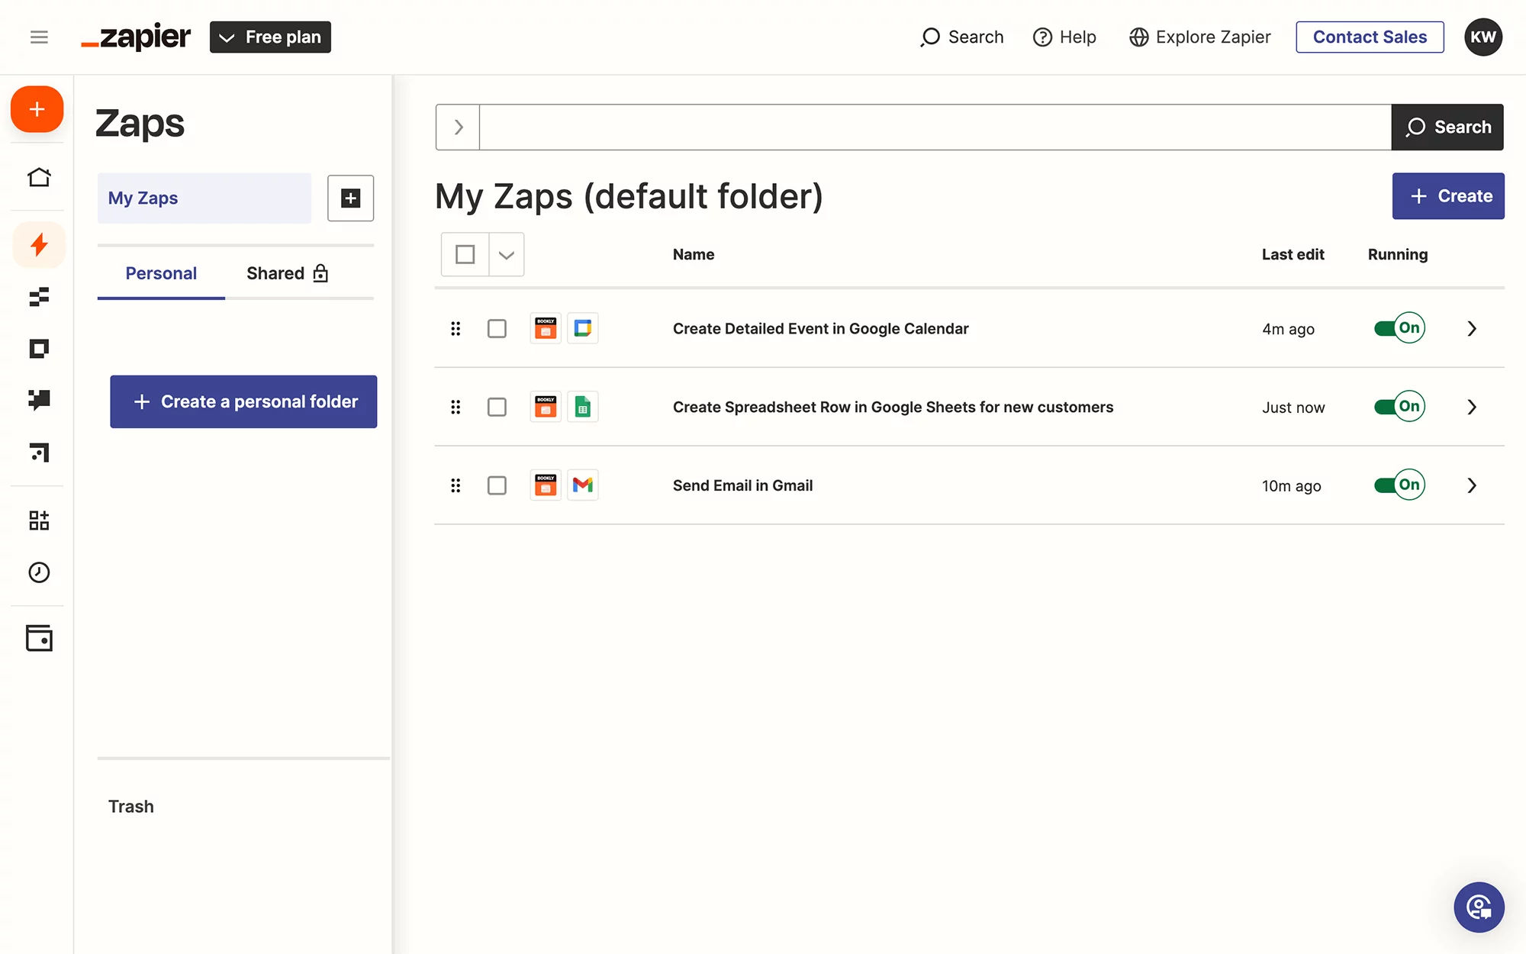
Task: Go to Home via house icon
Action: click(x=39, y=177)
